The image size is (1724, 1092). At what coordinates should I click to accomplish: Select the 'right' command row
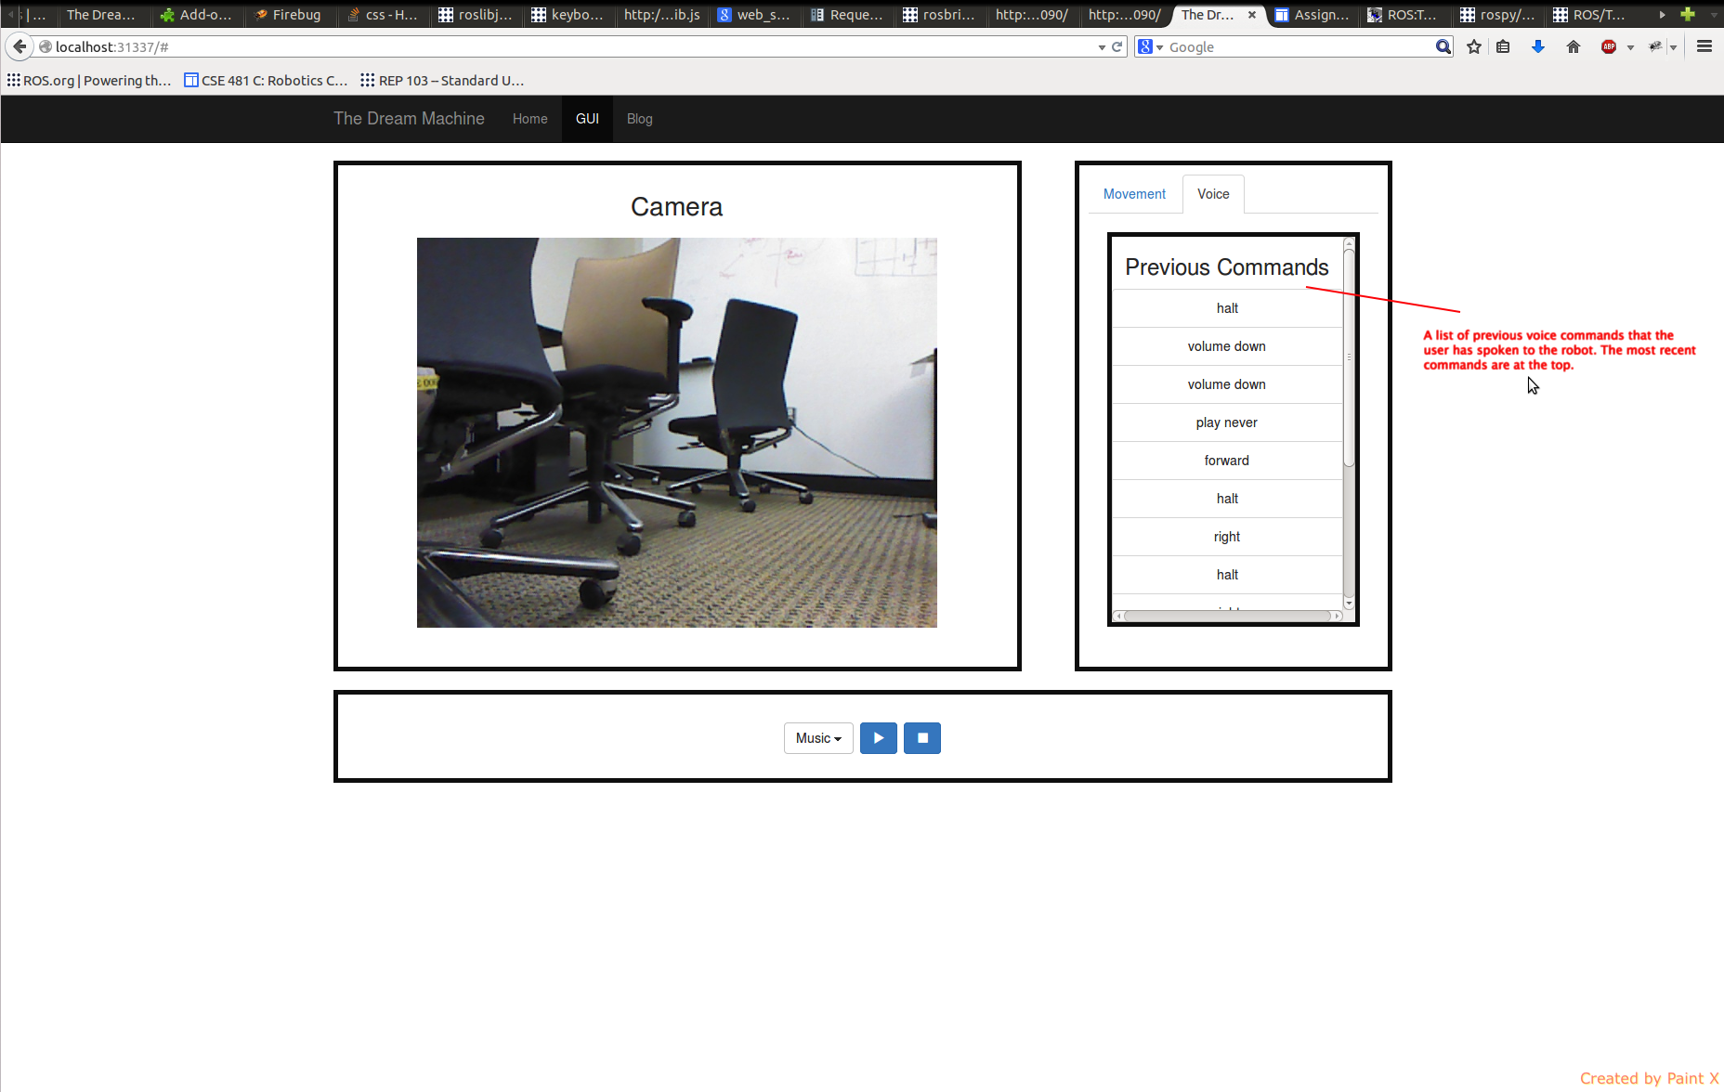click(x=1227, y=537)
